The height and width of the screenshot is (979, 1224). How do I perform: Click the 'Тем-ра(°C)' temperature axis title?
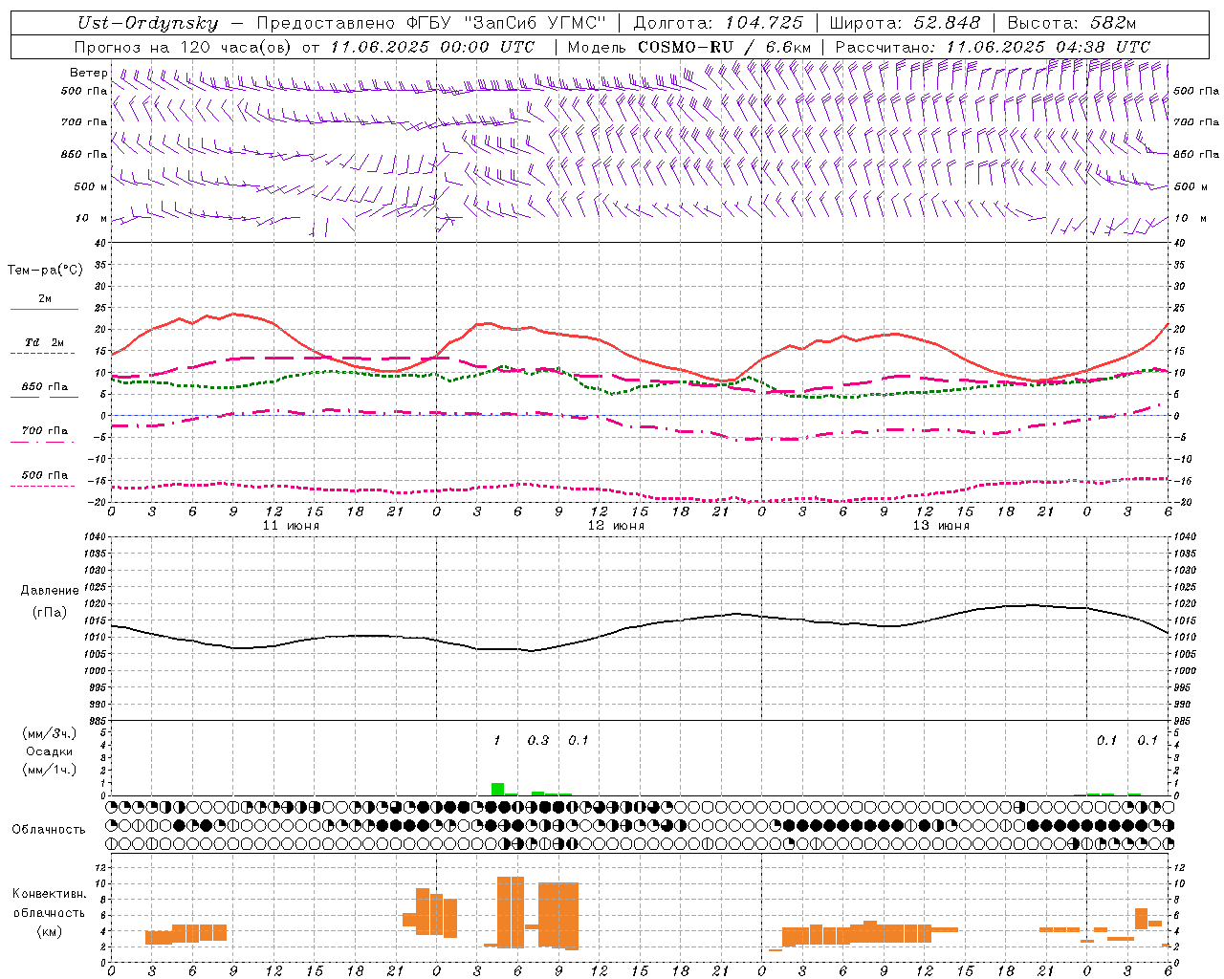point(45,271)
